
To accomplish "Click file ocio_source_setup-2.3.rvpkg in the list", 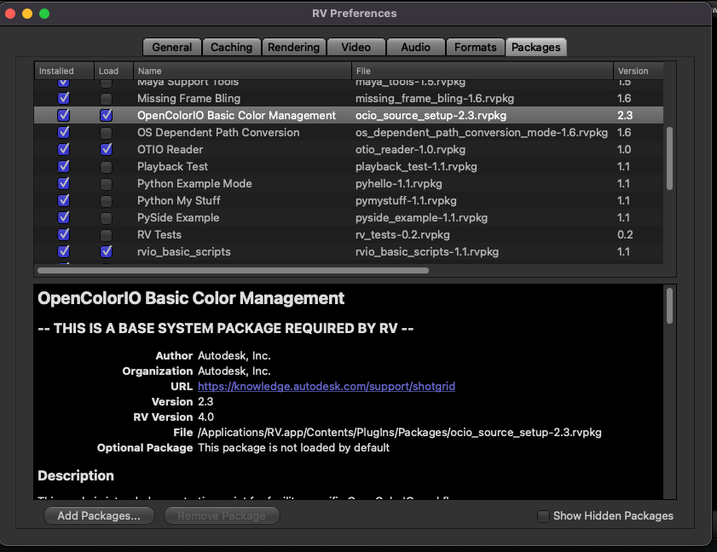I will click(431, 116).
